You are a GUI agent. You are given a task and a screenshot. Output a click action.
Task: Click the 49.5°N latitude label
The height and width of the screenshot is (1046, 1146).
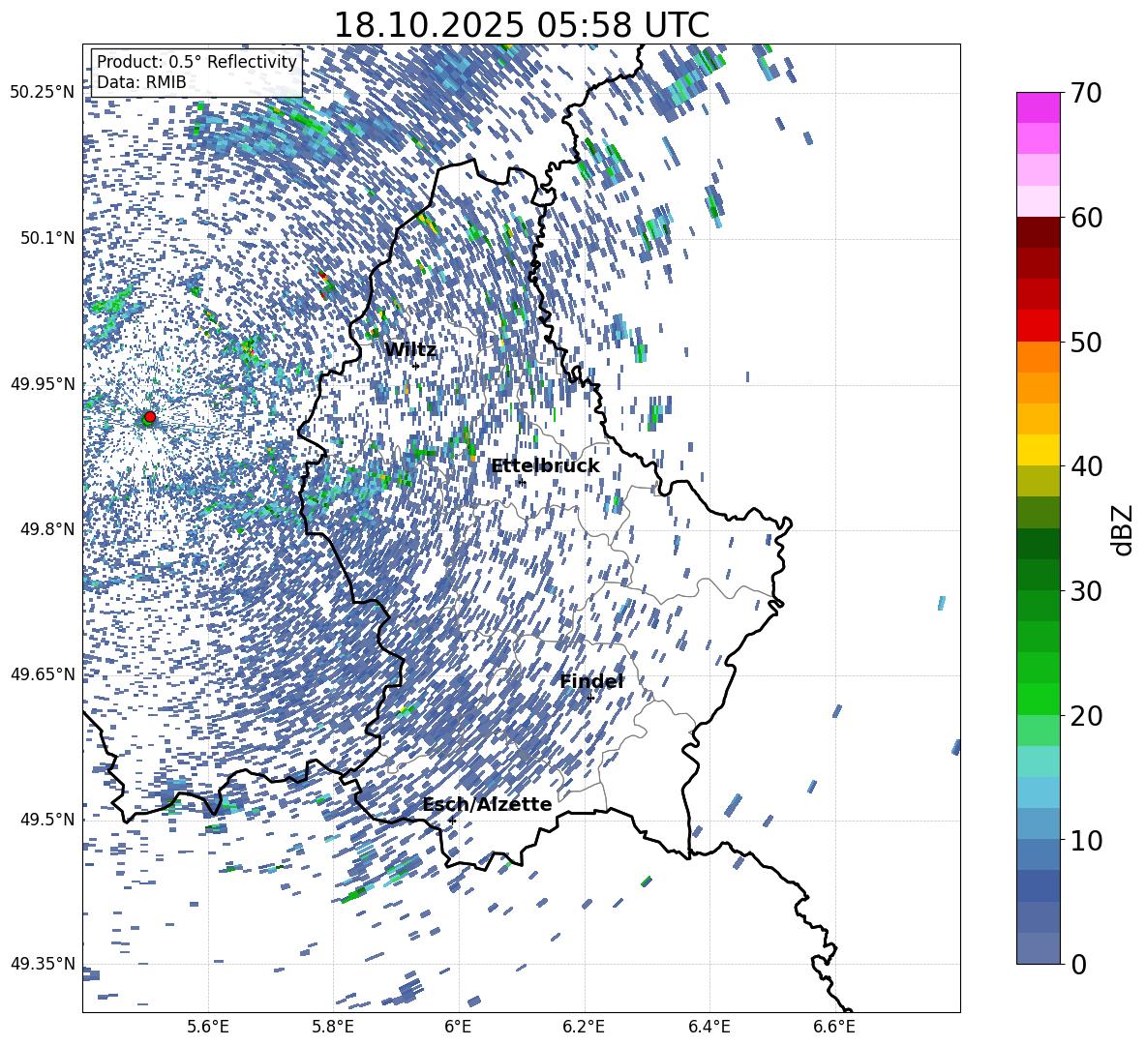[46, 819]
